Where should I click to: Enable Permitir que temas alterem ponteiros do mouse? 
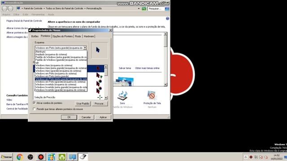click(34, 109)
